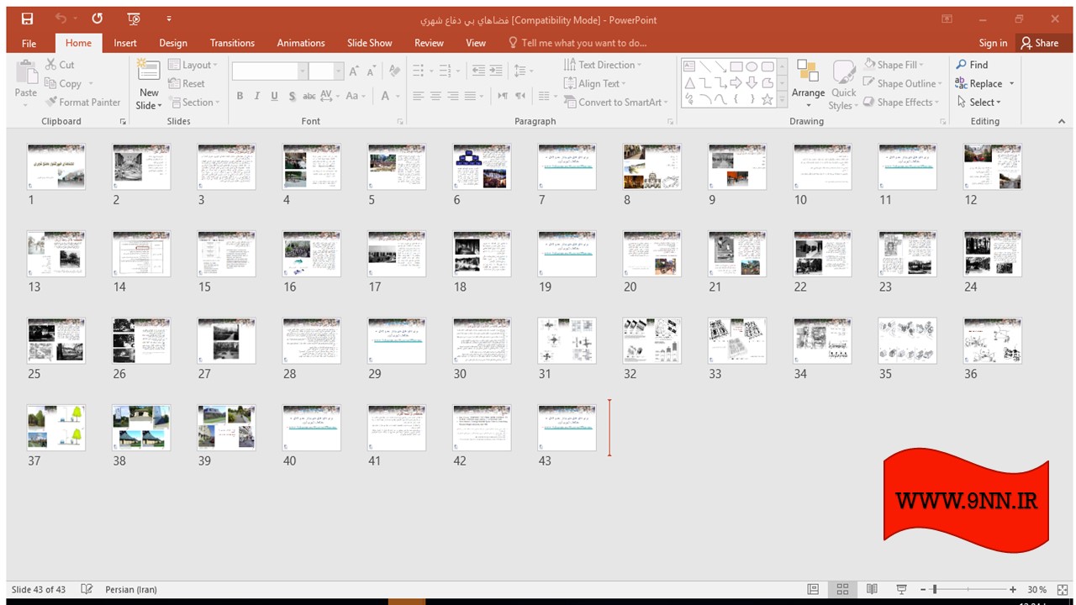The image size is (1076, 605).
Task: Select slide 8 thumbnail
Action: click(x=651, y=166)
